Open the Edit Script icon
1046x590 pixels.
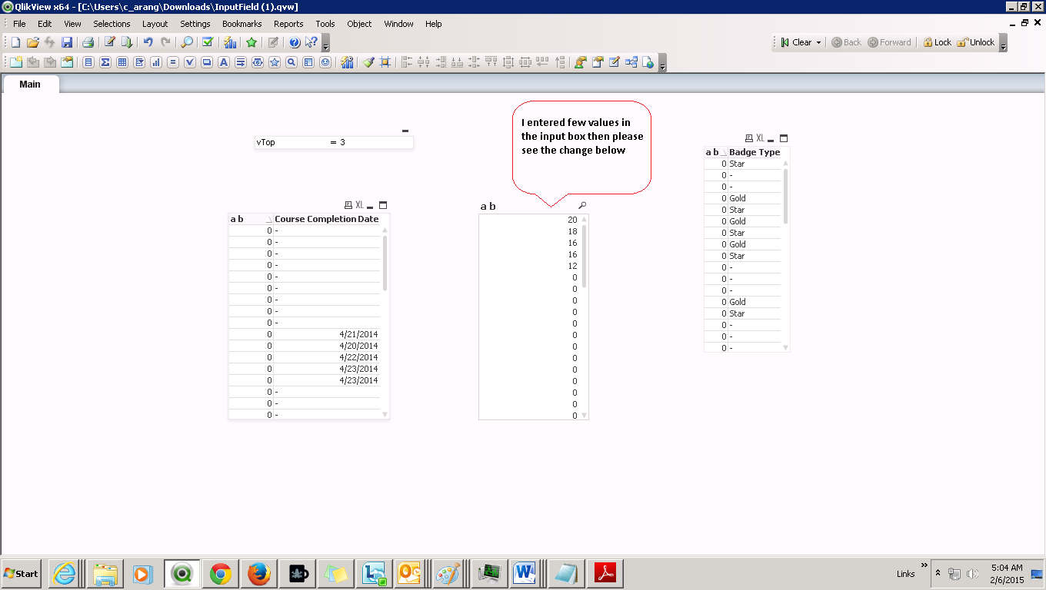pos(110,42)
